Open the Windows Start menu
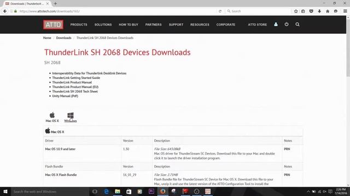 [5, 192]
